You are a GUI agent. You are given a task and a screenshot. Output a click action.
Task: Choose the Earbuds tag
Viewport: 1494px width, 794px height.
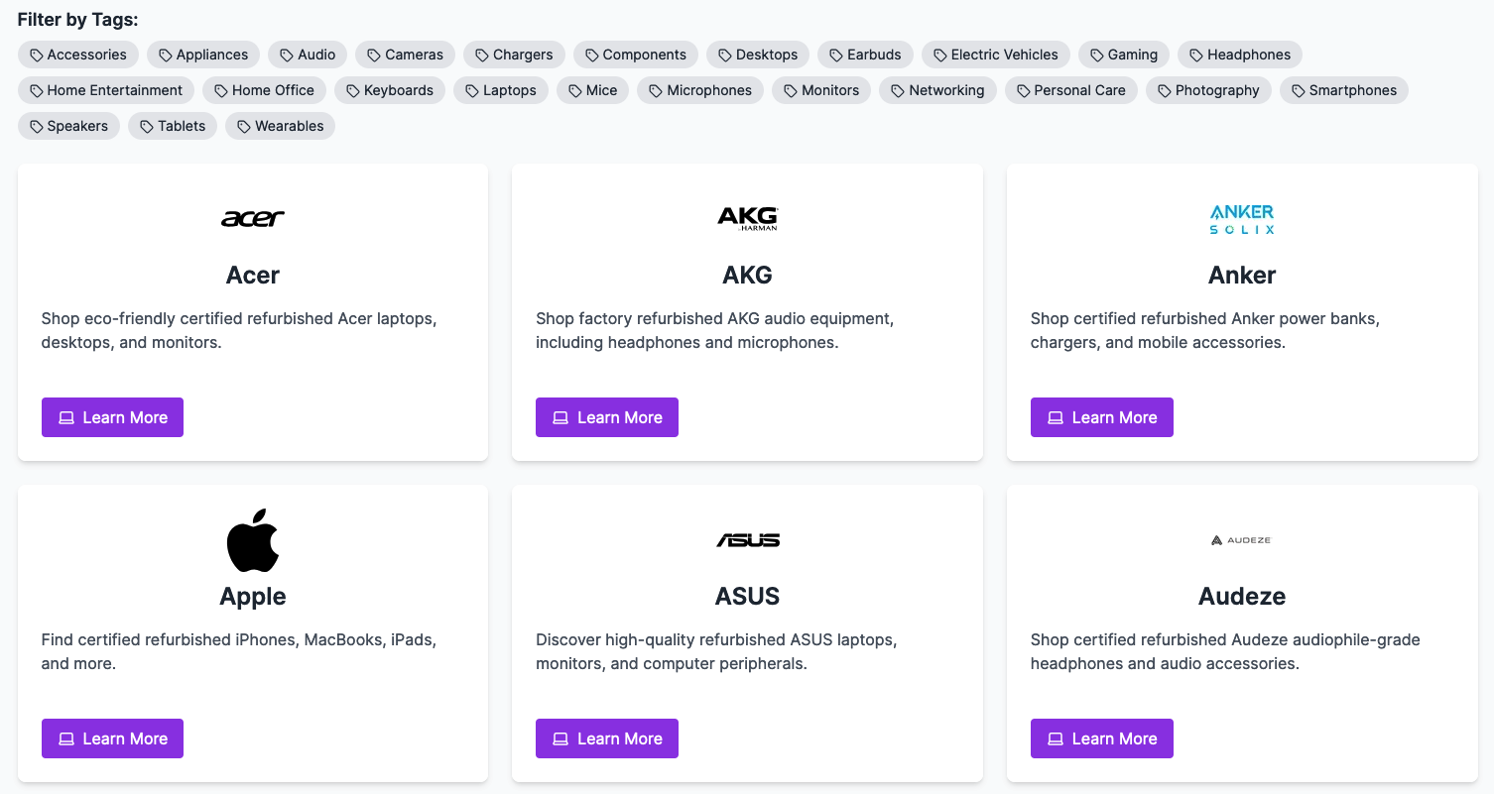tap(865, 55)
